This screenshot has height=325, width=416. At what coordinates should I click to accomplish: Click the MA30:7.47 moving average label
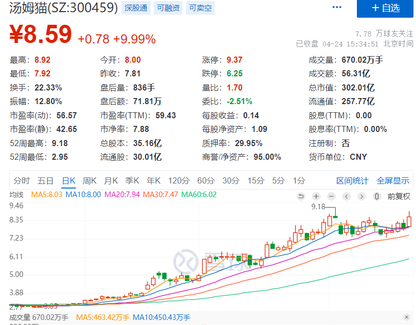pyautogui.click(x=161, y=195)
